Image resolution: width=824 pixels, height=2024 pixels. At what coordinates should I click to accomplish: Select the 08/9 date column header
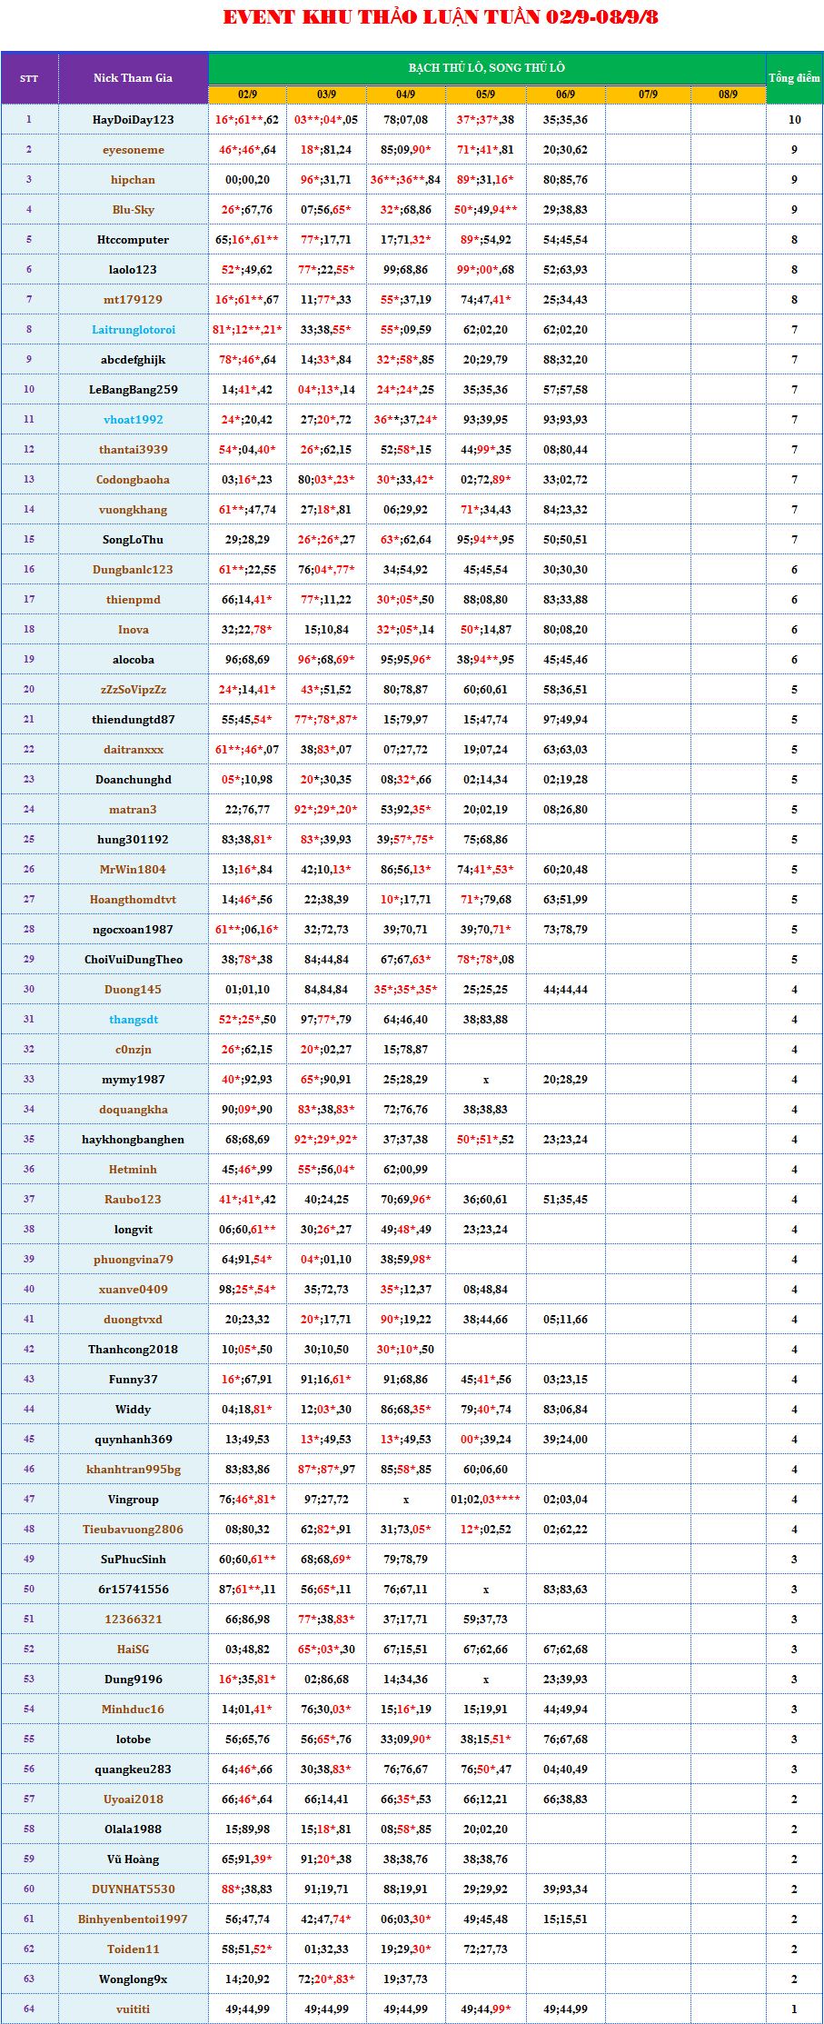(728, 95)
